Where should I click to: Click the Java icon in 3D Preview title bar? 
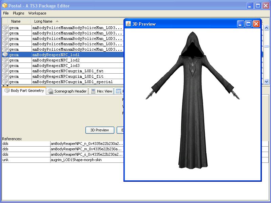click(x=128, y=24)
